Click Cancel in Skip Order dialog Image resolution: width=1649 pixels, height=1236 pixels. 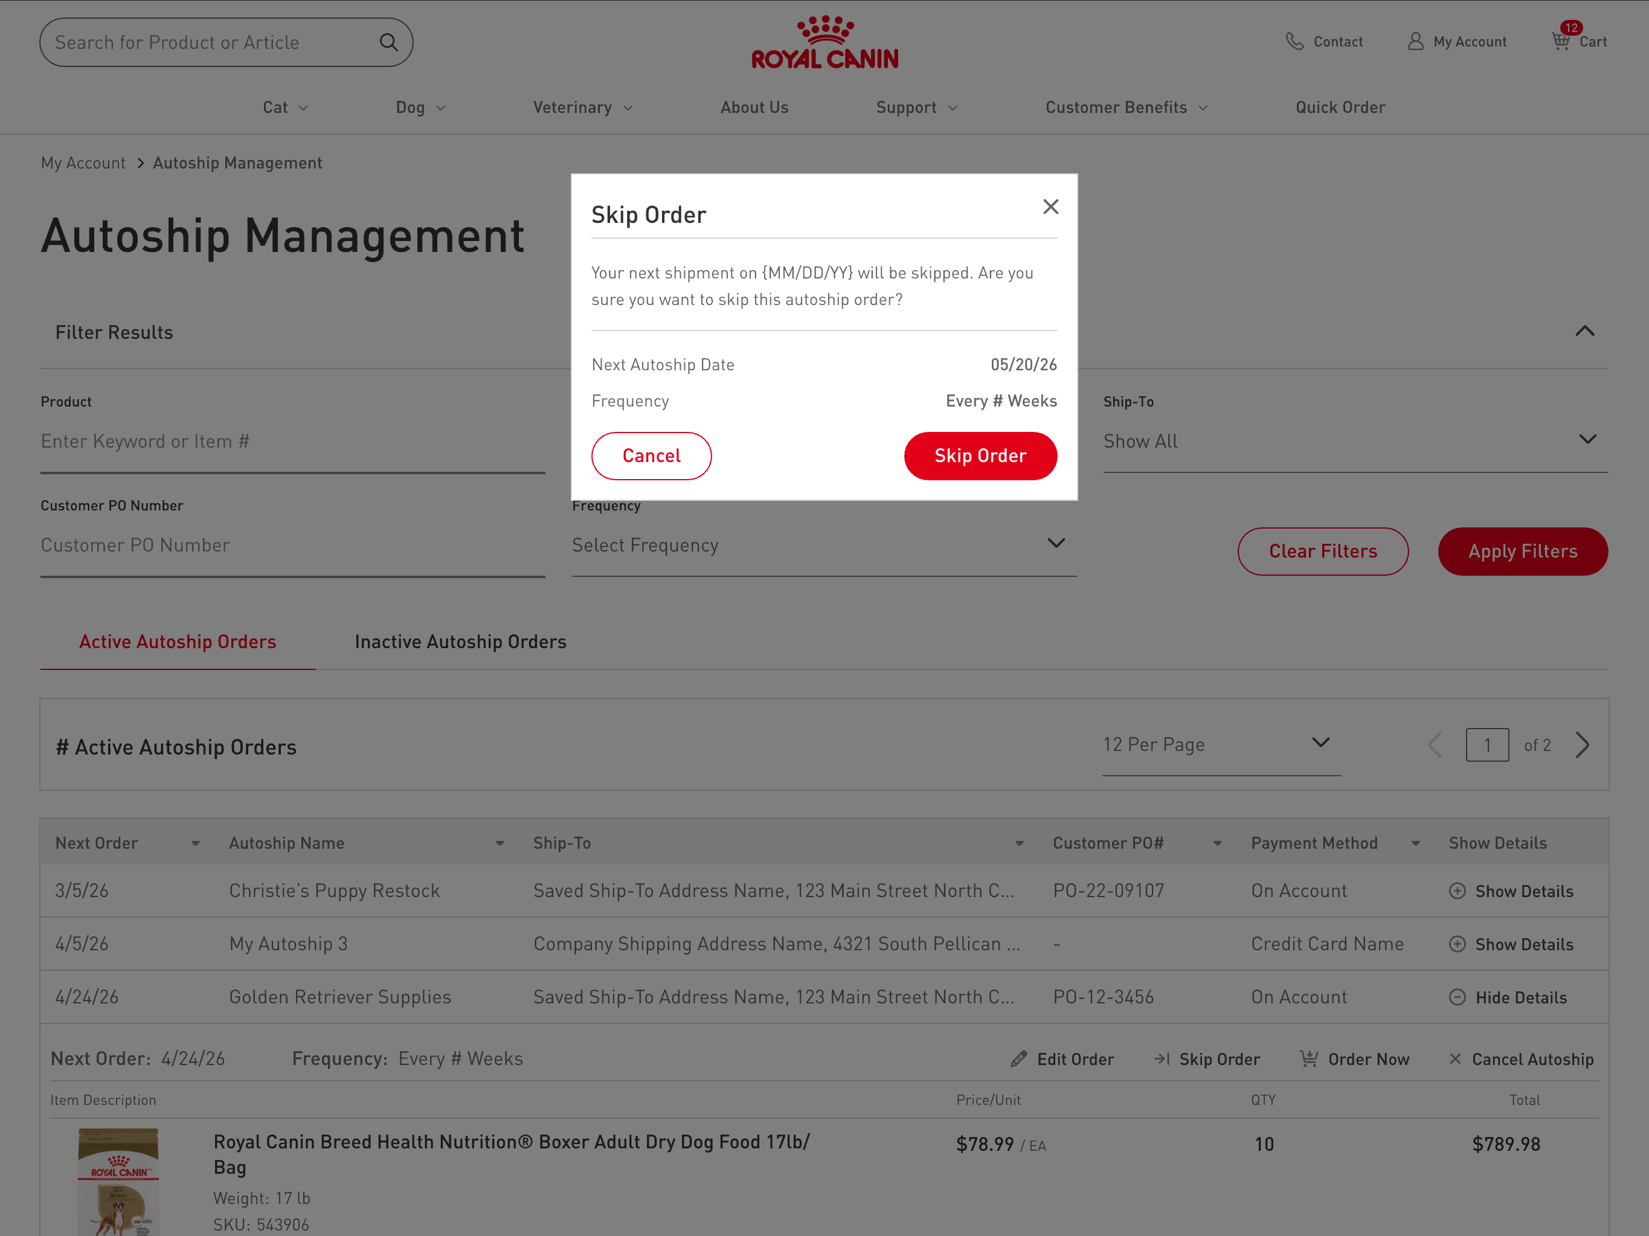[x=651, y=455]
